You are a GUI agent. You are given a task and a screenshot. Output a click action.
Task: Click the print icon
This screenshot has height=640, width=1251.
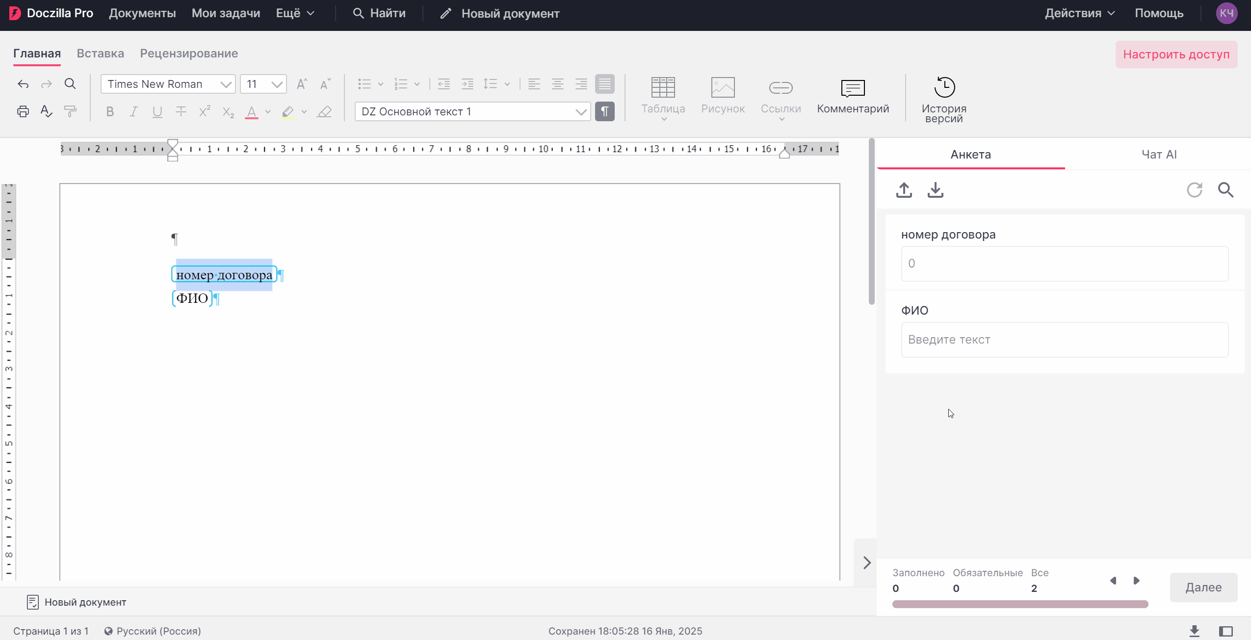pyautogui.click(x=23, y=111)
